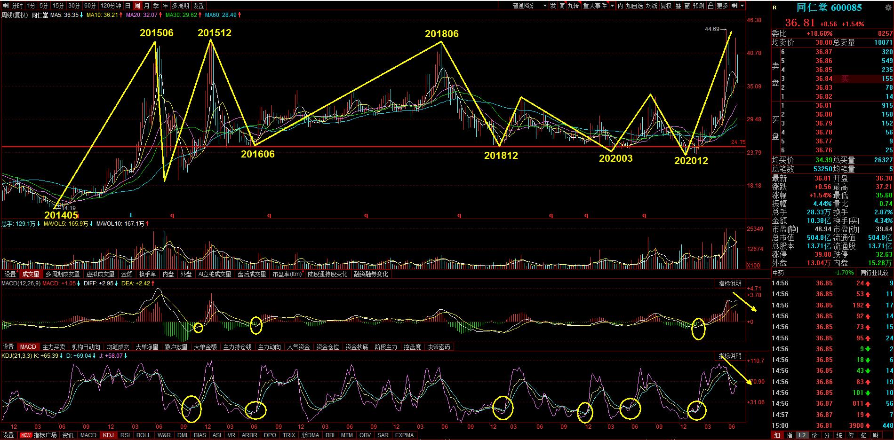Toggle the 九转 indicator
The height and width of the screenshot is (440, 894).
(x=573, y=6)
